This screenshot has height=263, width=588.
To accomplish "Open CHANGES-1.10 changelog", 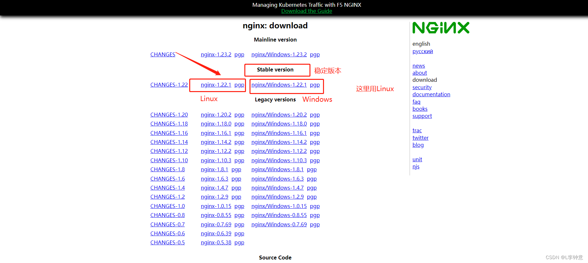I will pos(169,160).
